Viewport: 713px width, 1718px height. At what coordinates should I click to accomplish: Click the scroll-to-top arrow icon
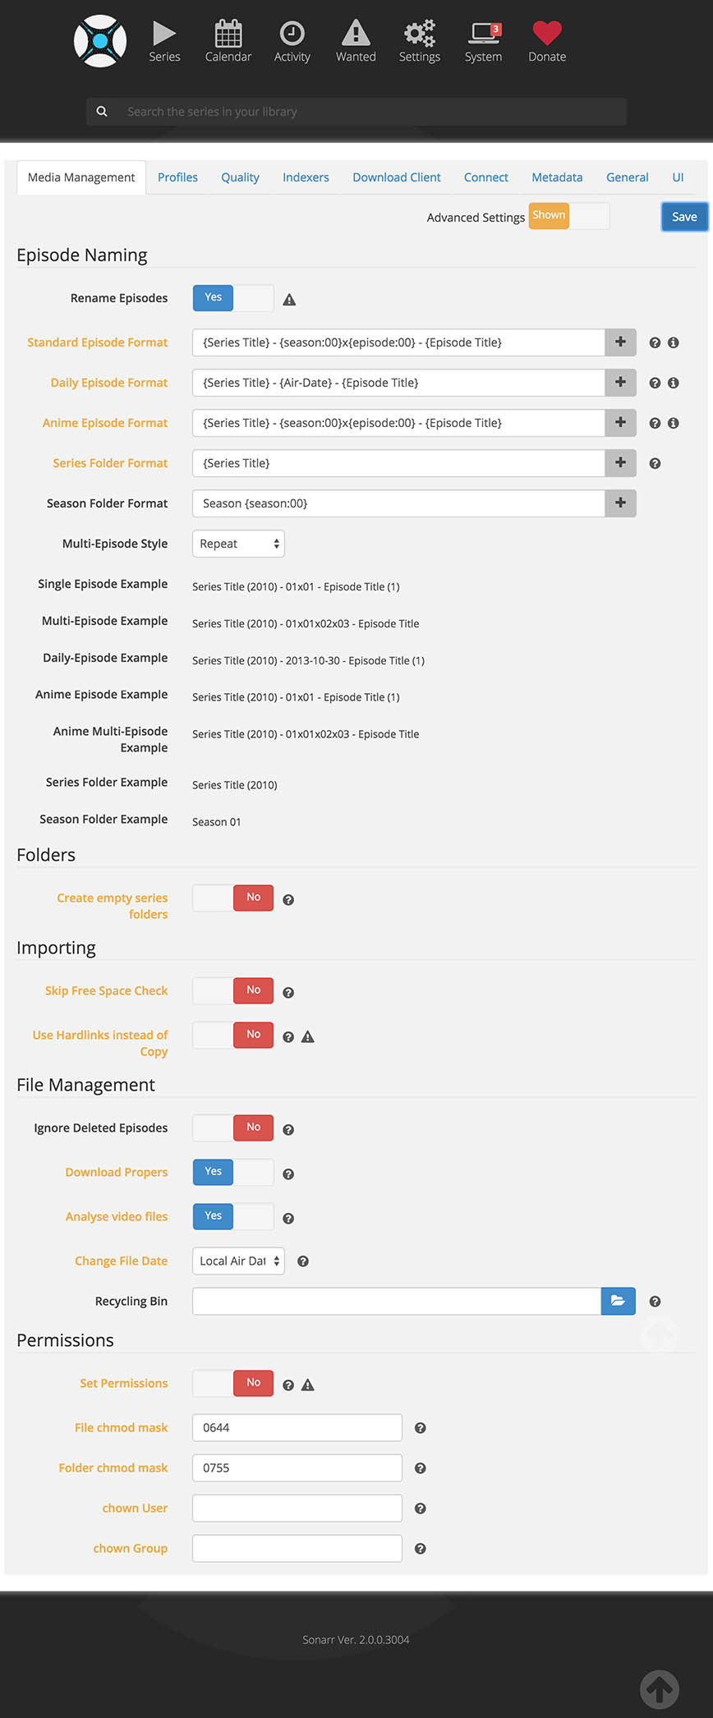coord(660,1689)
